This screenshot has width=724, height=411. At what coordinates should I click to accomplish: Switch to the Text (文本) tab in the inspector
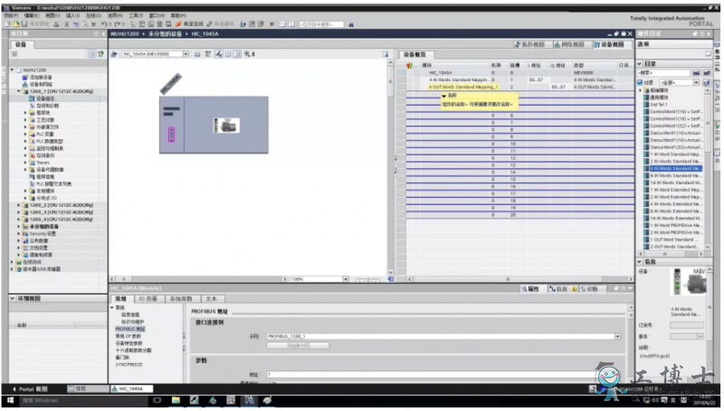[x=211, y=299]
